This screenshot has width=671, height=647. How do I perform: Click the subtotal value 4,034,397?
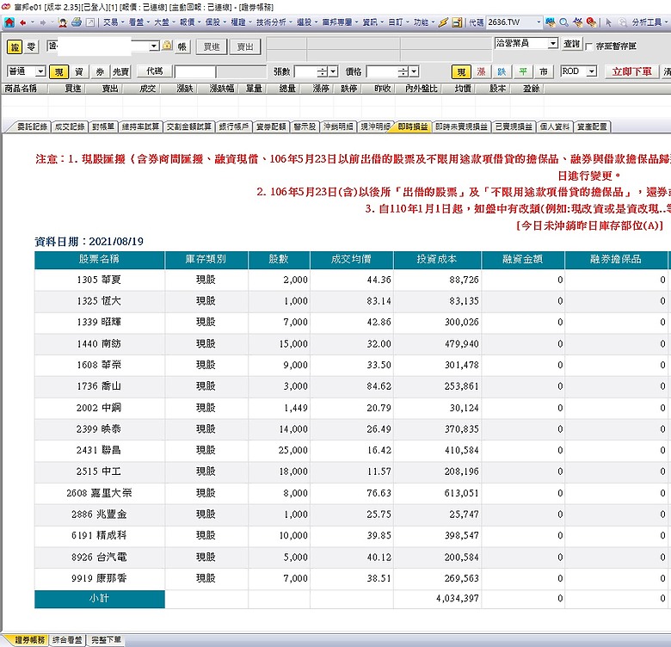[458, 598]
